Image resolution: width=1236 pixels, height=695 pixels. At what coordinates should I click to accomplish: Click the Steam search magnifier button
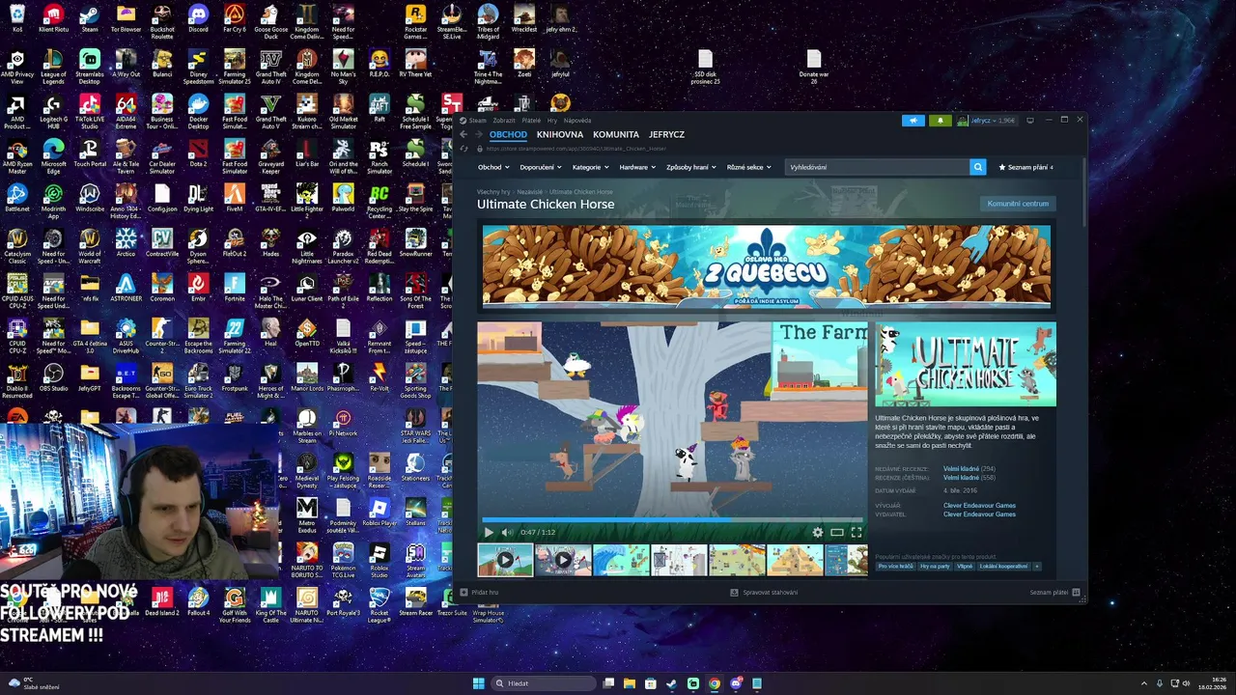(978, 167)
